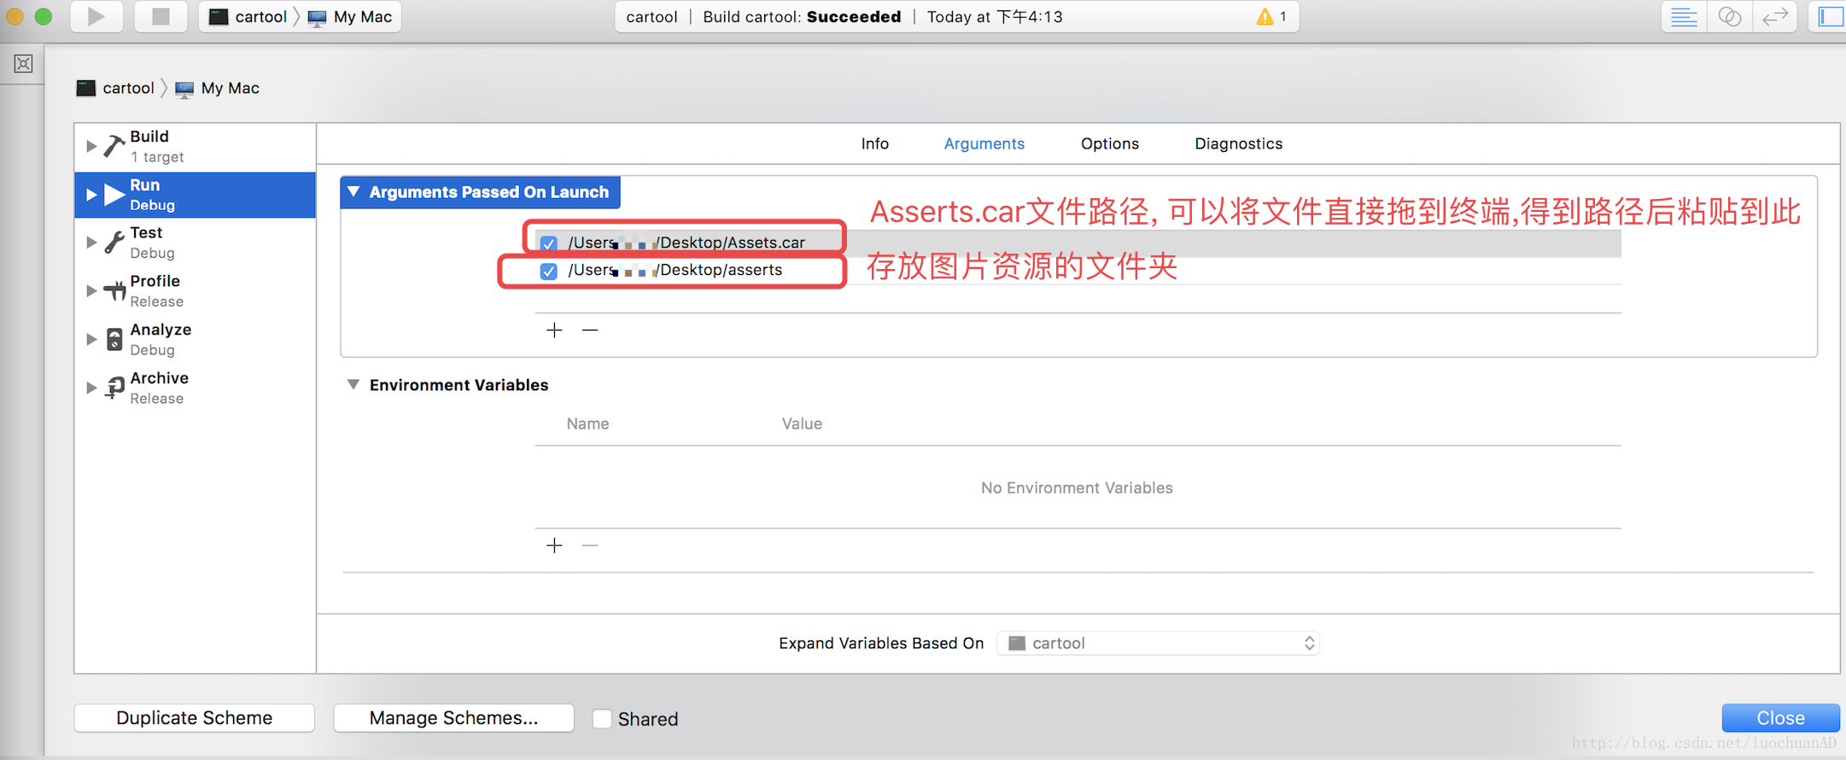Click the Archive icon

point(114,388)
